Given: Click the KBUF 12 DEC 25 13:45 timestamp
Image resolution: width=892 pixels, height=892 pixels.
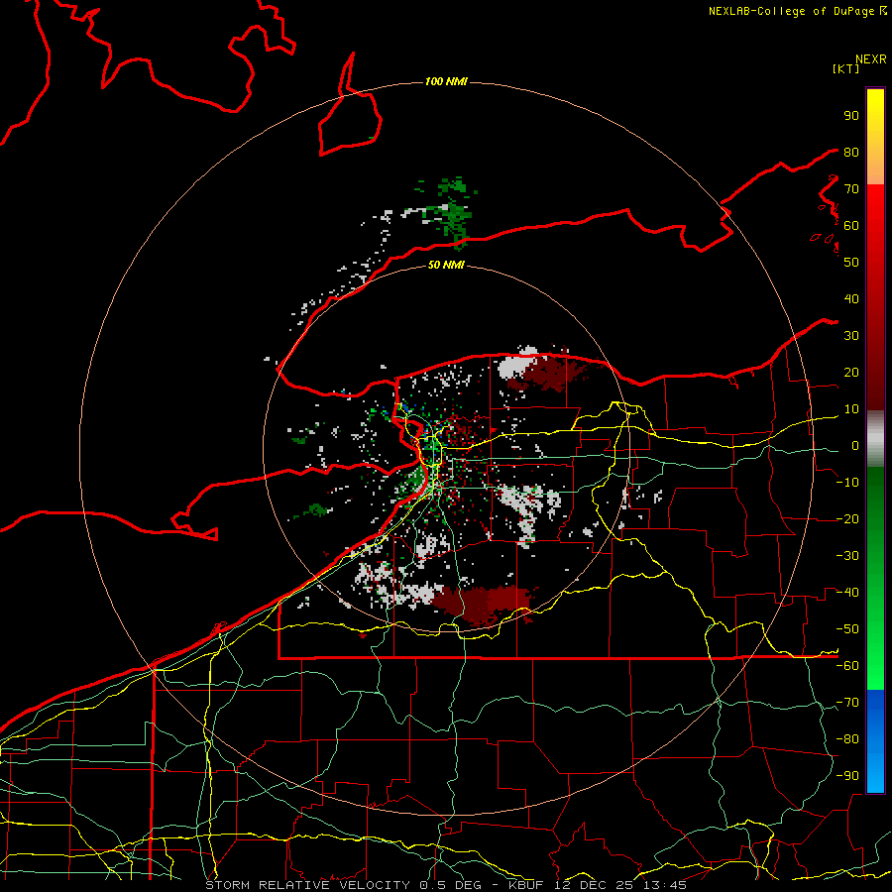Looking at the screenshot, I should coord(598,885).
